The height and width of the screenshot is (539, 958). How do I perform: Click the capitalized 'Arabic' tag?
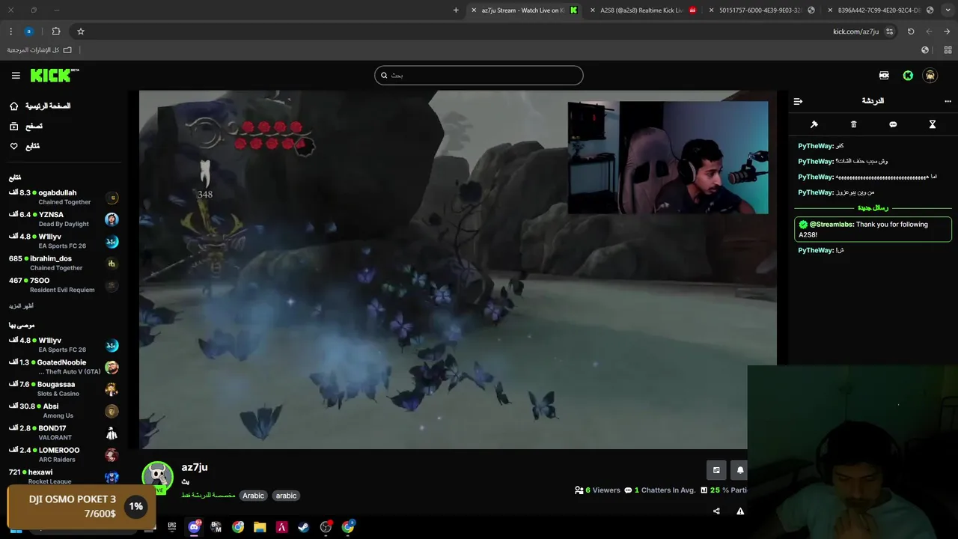click(x=253, y=496)
